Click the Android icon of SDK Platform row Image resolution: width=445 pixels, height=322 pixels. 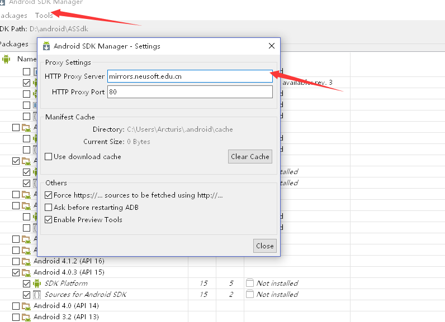[37, 283]
